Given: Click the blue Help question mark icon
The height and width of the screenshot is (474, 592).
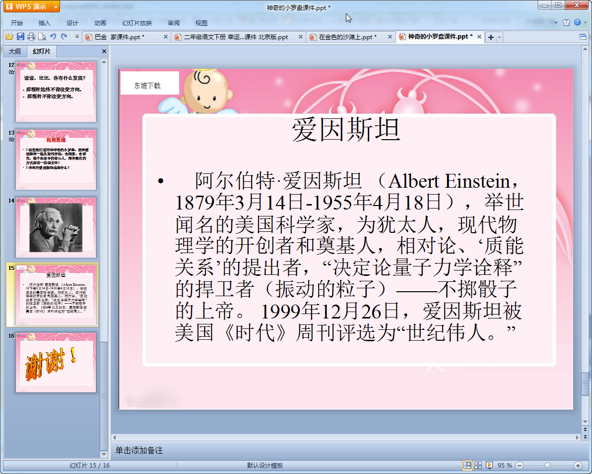Looking at the screenshot, I should click(x=577, y=22).
